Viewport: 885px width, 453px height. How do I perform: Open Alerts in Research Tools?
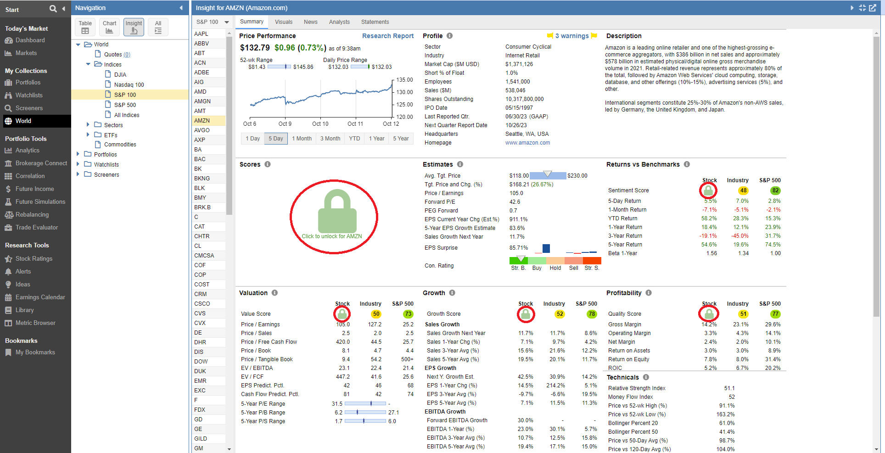pos(23,272)
